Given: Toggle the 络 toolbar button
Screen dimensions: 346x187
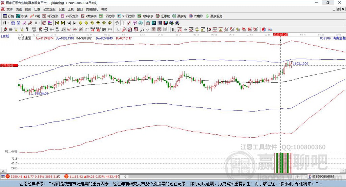Looking at the screenshot, I should pos(140,23).
